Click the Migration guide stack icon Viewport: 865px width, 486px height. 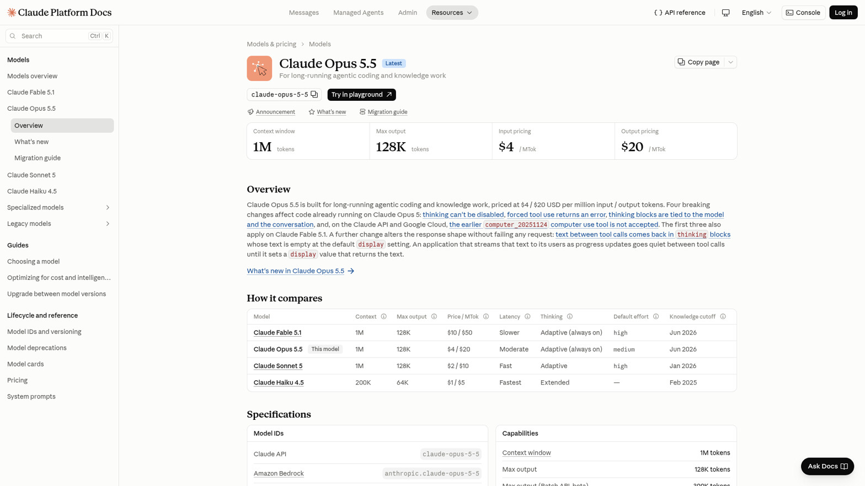point(362,112)
